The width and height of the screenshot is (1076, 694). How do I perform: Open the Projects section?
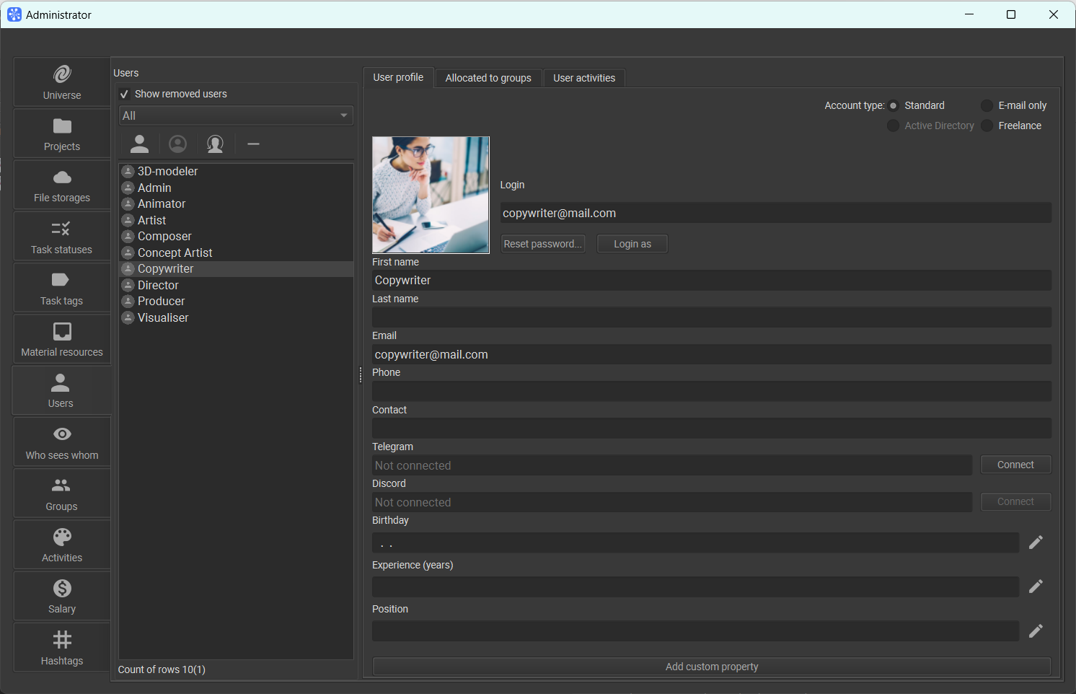click(x=62, y=133)
